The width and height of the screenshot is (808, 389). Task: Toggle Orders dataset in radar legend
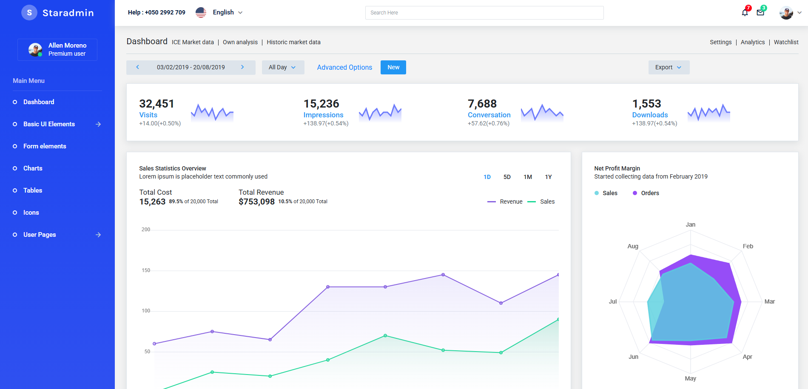(x=646, y=193)
